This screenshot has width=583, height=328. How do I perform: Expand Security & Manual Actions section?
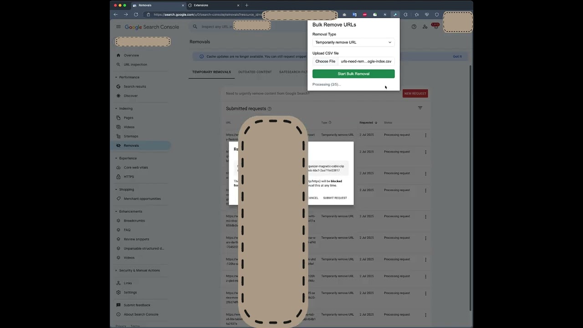pyautogui.click(x=116, y=271)
